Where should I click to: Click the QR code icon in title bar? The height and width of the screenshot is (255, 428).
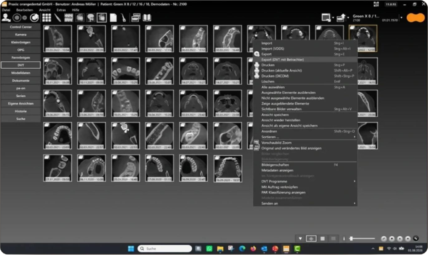click(x=376, y=4)
